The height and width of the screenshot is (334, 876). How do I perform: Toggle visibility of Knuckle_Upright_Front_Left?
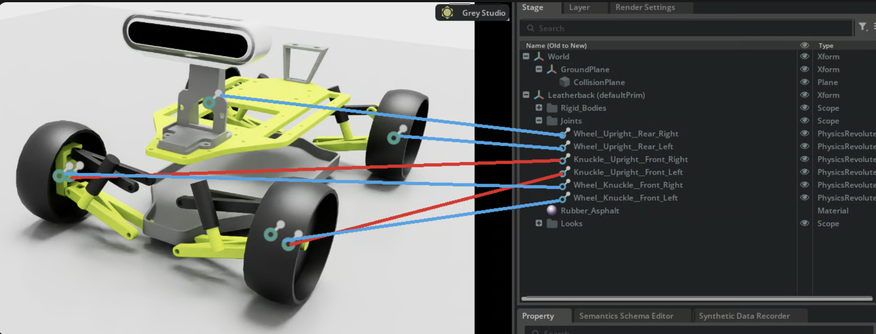pyautogui.click(x=804, y=172)
